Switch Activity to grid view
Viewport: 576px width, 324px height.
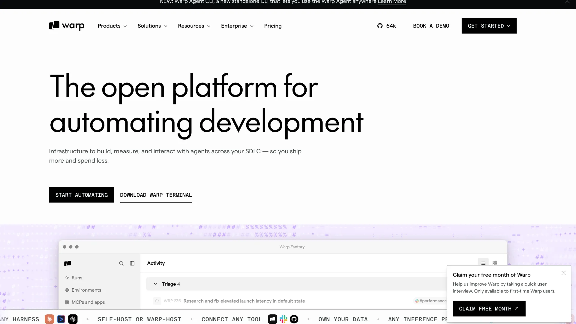[x=495, y=263]
